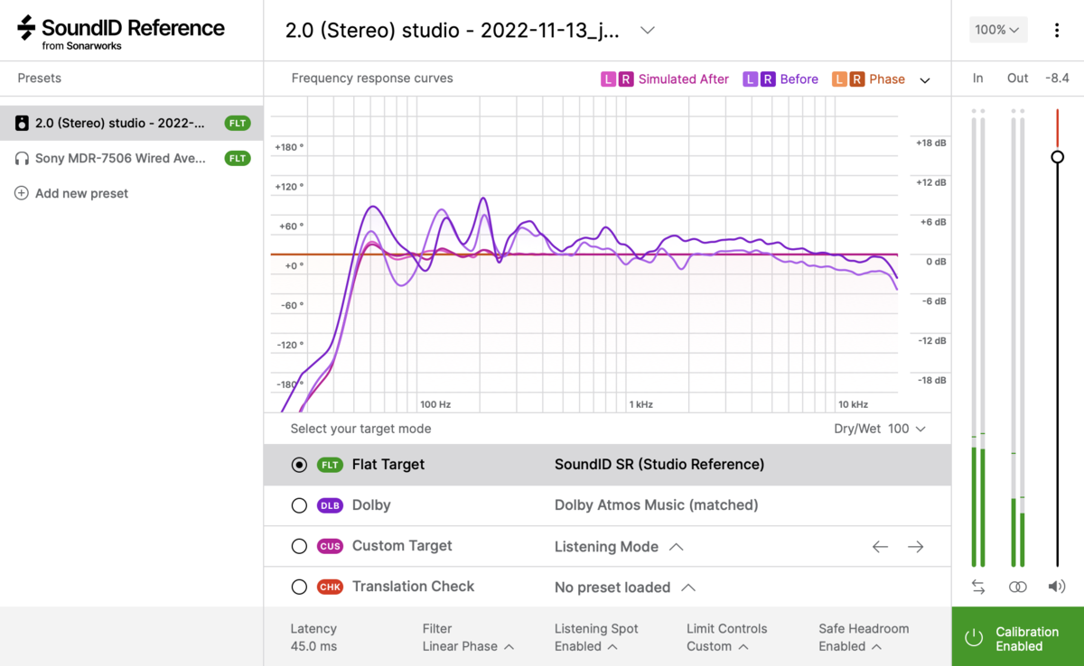Select Translation Check radio button
Viewport: 1084px width, 666px height.
(299, 587)
